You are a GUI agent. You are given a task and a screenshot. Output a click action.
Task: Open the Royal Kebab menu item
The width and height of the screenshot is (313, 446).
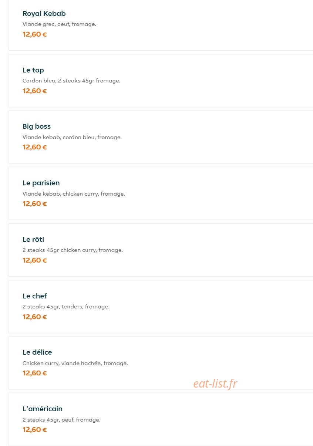click(x=161, y=25)
